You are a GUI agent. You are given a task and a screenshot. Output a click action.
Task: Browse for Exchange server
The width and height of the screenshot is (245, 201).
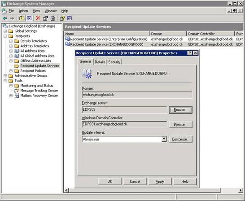click(x=181, y=110)
